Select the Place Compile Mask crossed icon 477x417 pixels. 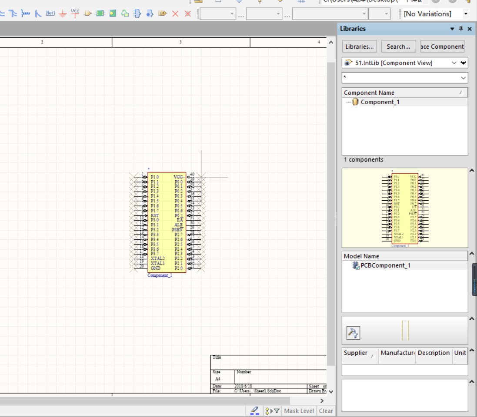point(188,13)
